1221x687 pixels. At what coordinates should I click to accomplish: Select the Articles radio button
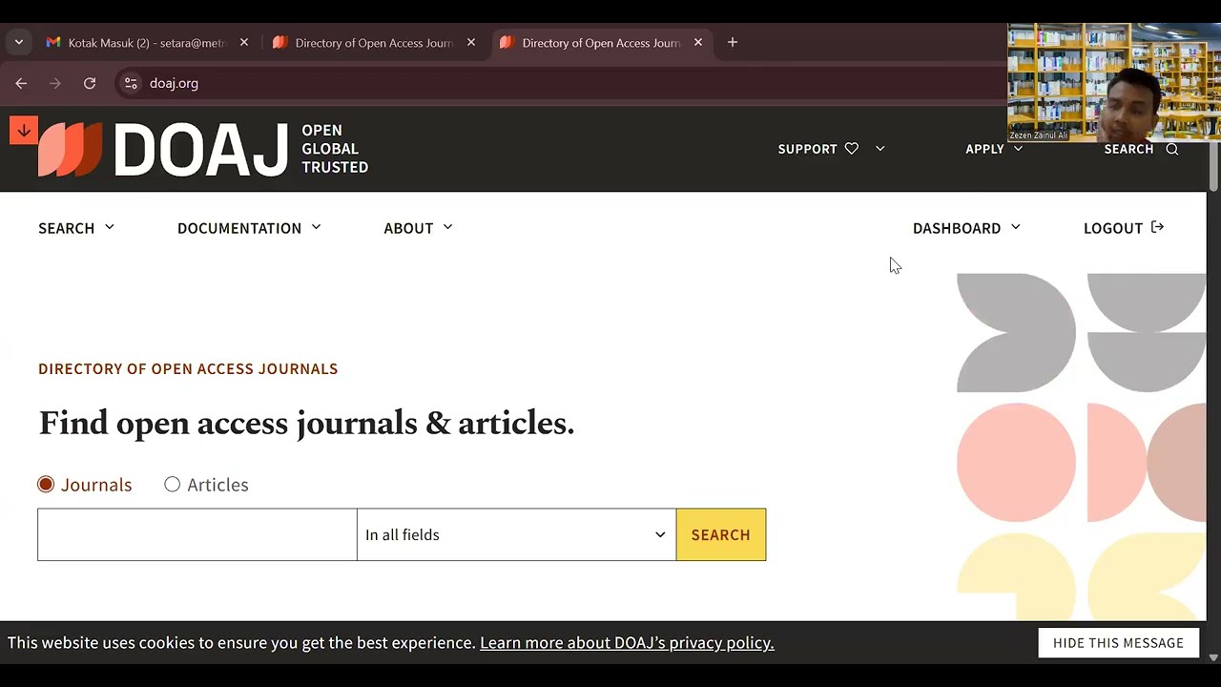pyautogui.click(x=172, y=485)
